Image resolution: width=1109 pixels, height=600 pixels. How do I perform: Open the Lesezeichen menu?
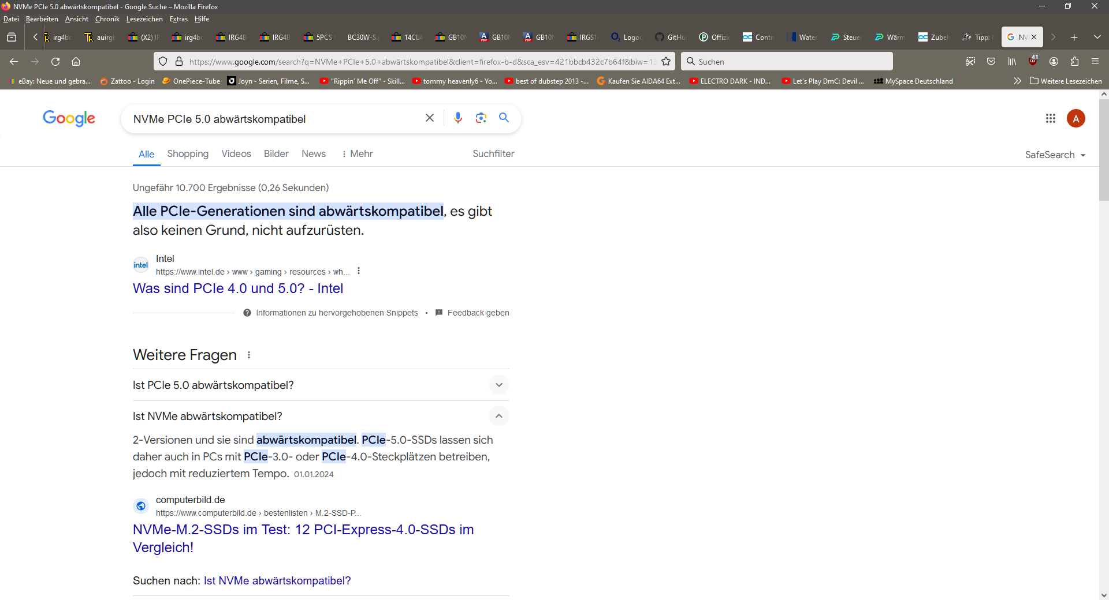(x=144, y=19)
